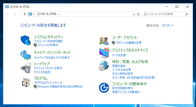Maximize the コントロール パネル window
This screenshot has height=107, width=196.
(x=177, y=7)
